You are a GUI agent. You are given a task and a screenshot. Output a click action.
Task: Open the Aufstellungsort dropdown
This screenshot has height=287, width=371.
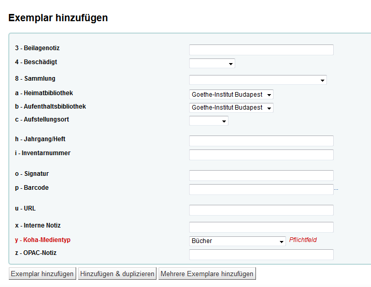208,121
